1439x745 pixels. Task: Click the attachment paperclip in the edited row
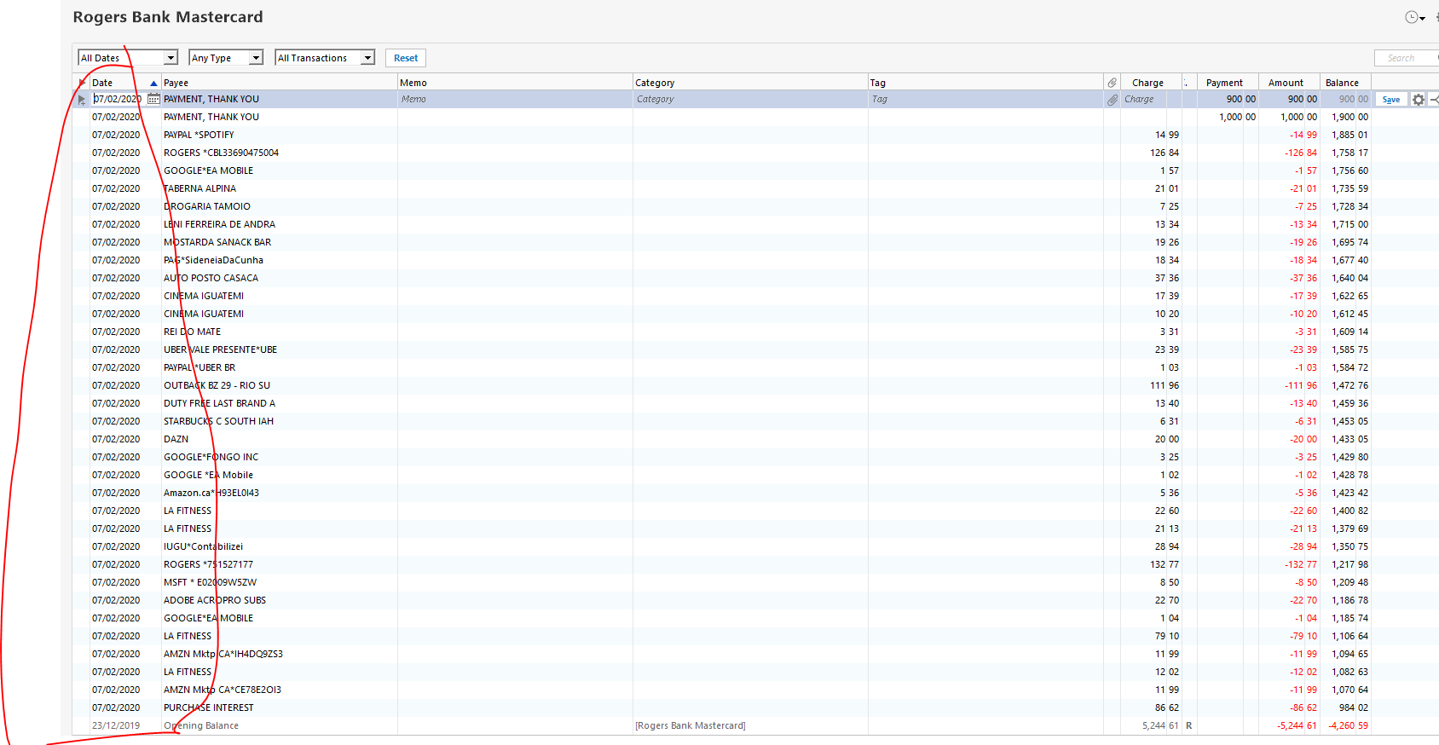(1112, 100)
